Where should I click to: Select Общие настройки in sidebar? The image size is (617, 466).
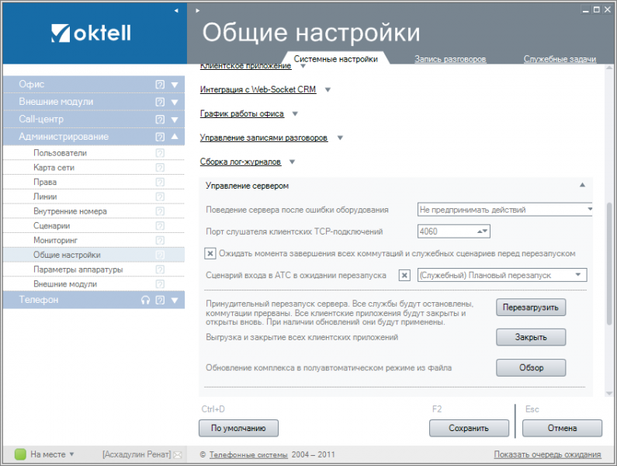click(x=94, y=255)
